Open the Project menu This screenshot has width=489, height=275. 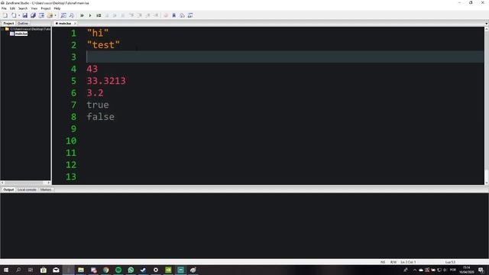coord(46,8)
